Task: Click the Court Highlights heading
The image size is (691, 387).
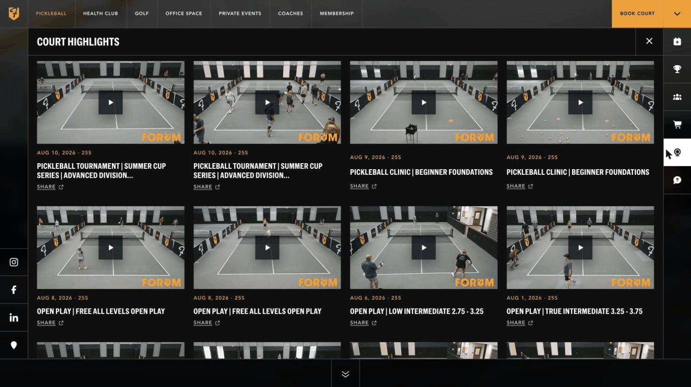Action: (x=78, y=42)
